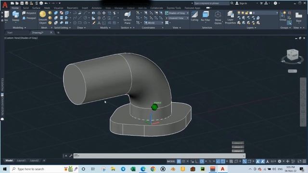The image size is (308, 173).
Task: Select the Culling icon
Action: 194,16
